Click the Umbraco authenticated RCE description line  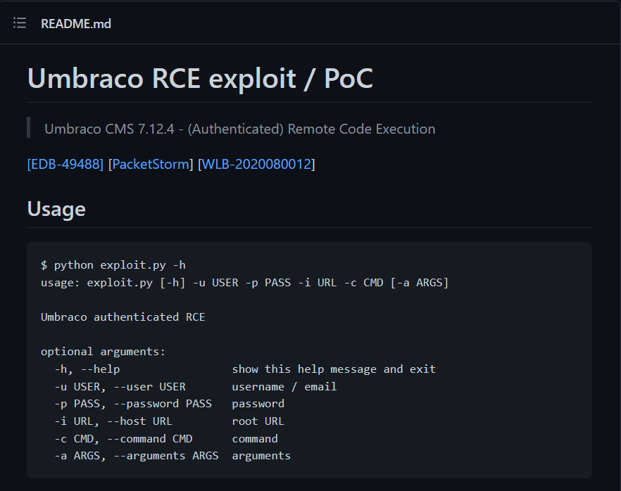[123, 317]
